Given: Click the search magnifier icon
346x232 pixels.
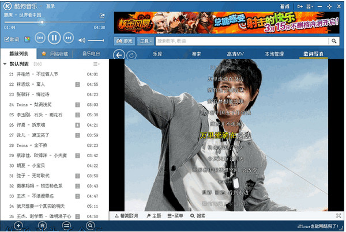Looking at the screenshot, I should click(x=333, y=41).
